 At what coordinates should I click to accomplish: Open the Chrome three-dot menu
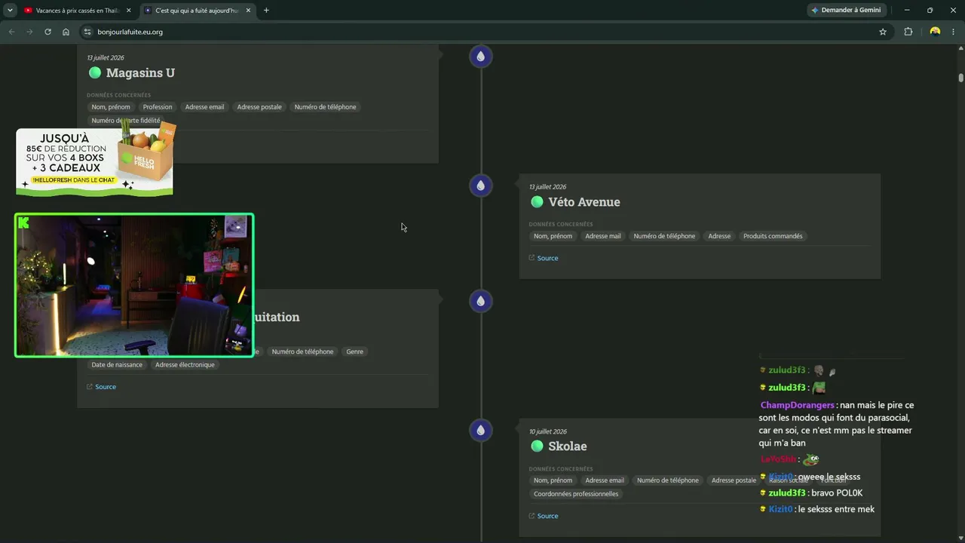coord(954,32)
